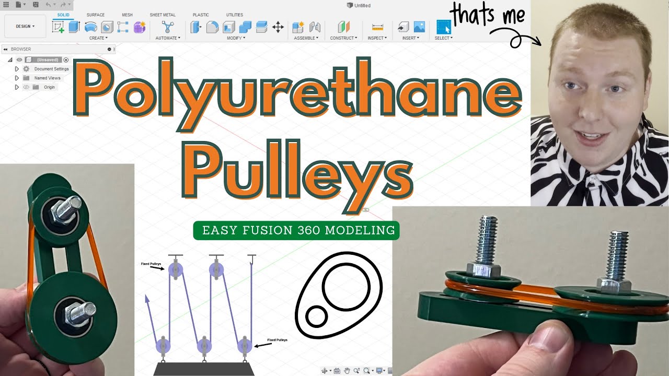Viewport: 669px width, 376px height.
Task: Select the Fillet tool
Action: click(x=212, y=27)
